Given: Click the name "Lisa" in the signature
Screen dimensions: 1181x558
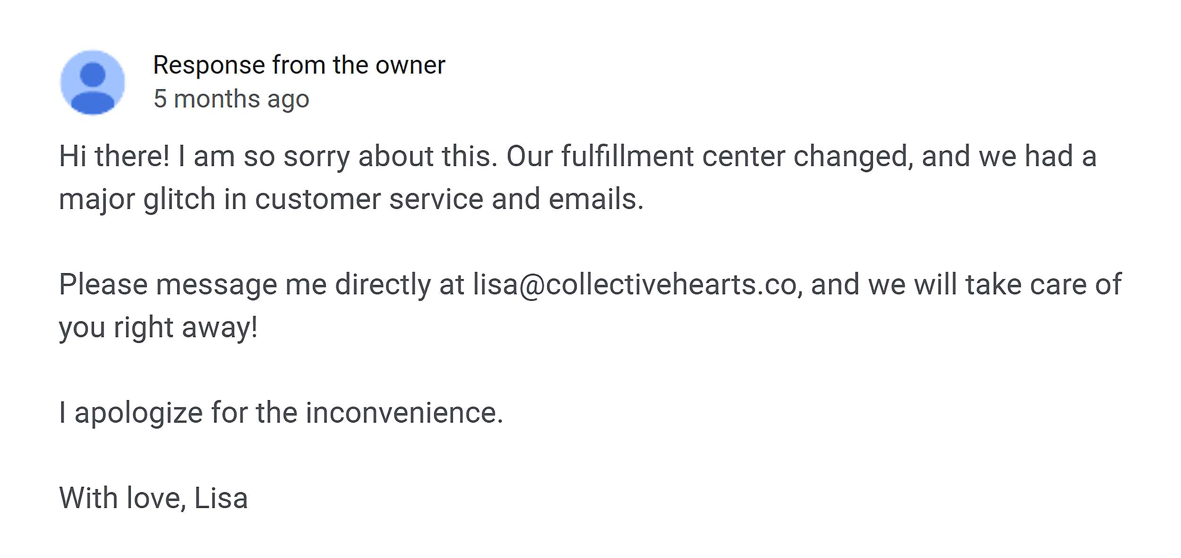Looking at the screenshot, I should [x=221, y=498].
